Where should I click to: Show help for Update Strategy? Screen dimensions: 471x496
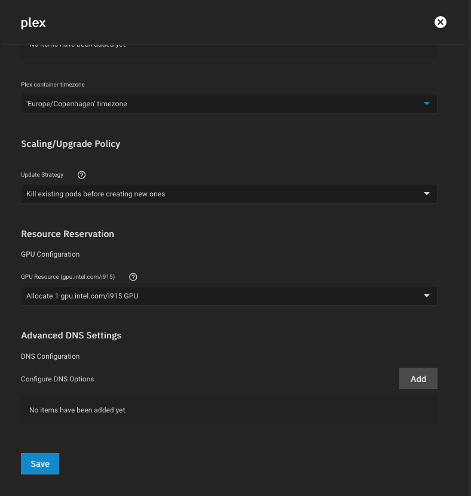pyautogui.click(x=81, y=175)
